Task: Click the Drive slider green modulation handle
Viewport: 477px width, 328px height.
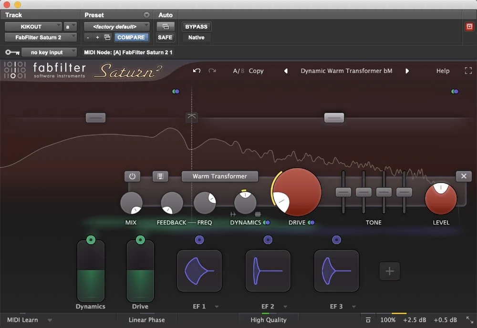Action: coord(140,240)
